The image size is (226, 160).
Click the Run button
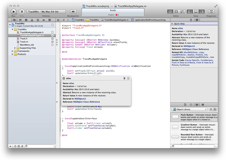pyautogui.click(x=14, y=12)
